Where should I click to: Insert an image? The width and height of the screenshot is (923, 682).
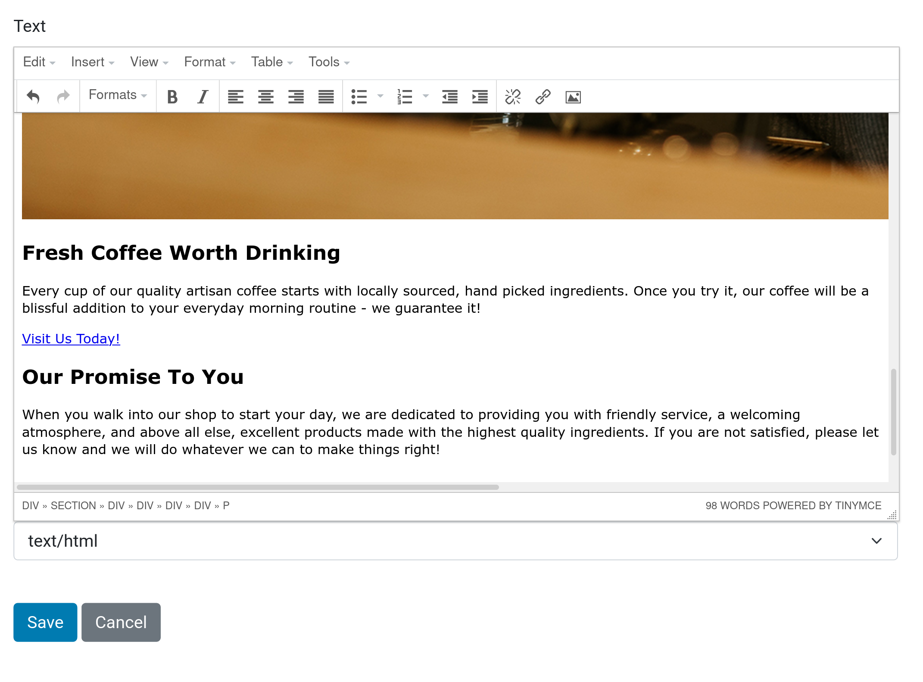coord(573,97)
